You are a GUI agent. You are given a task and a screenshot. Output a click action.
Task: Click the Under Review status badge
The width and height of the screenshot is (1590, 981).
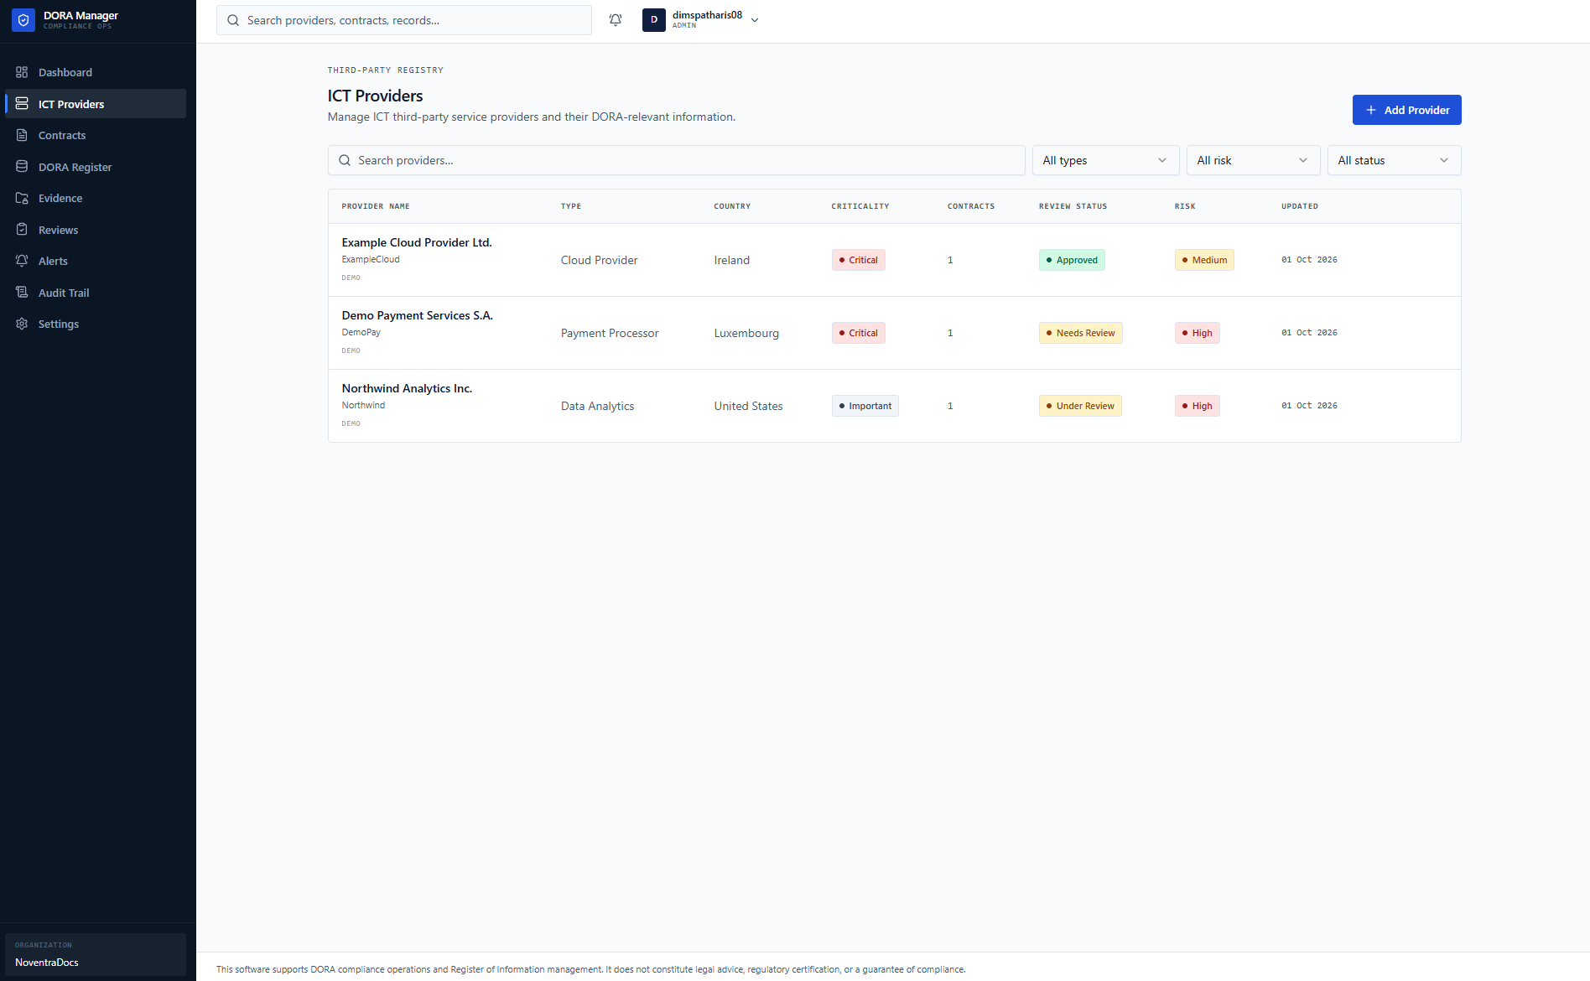click(1080, 406)
